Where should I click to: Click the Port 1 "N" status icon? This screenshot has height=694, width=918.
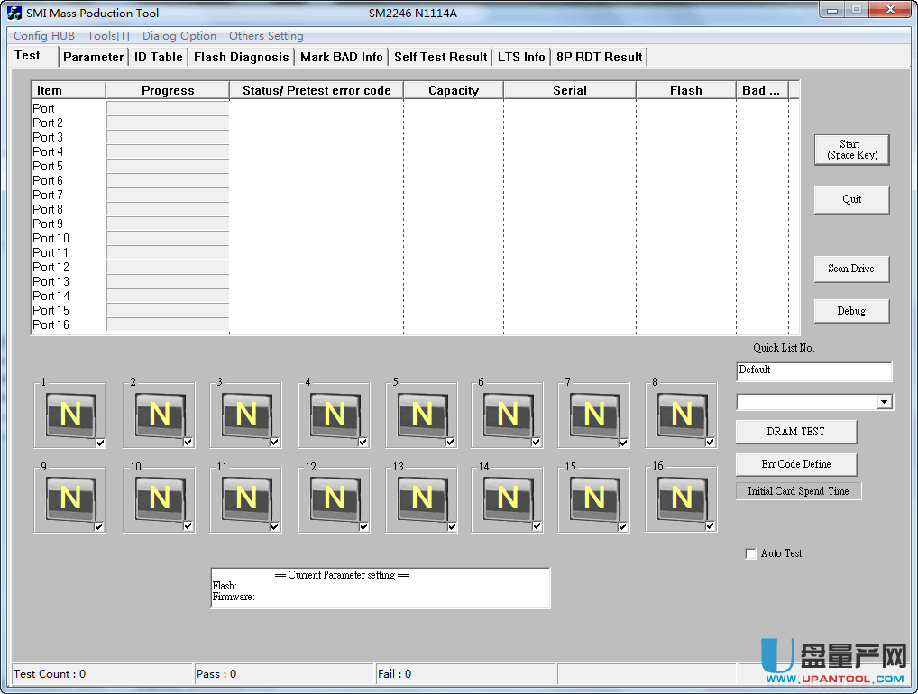point(69,415)
